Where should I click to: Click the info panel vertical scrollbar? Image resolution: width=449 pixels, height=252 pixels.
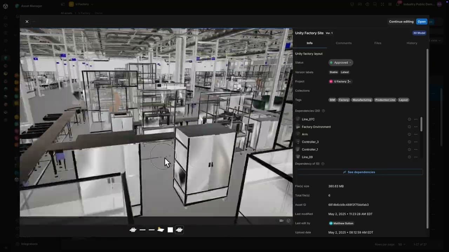pos(427,138)
